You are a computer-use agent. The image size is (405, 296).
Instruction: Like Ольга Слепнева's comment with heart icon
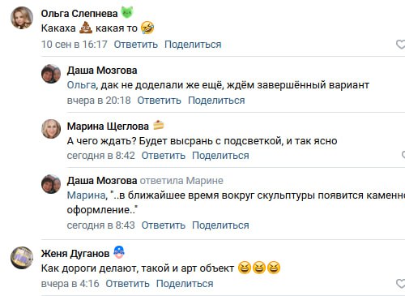401,45
